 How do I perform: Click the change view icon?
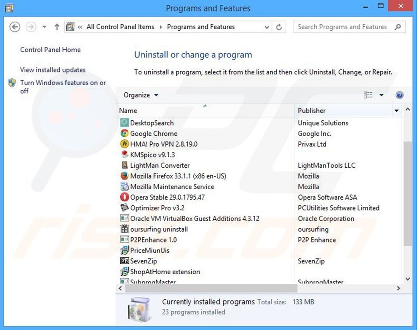pyautogui.click(x=368, y=95)
